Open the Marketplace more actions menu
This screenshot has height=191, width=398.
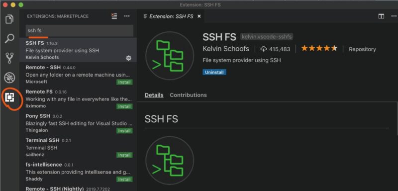click(x=127, y=16)
